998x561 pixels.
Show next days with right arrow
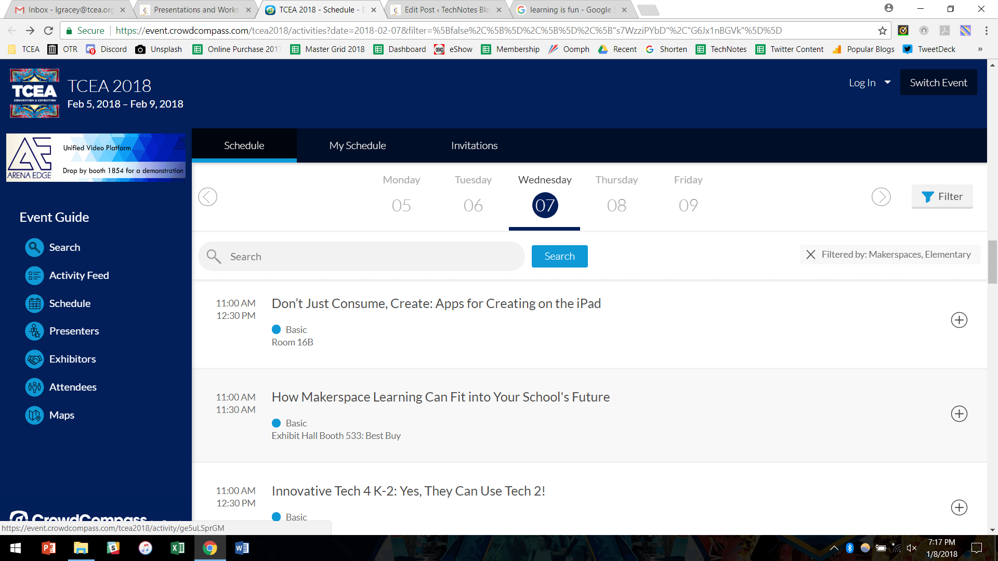point(881,197)
